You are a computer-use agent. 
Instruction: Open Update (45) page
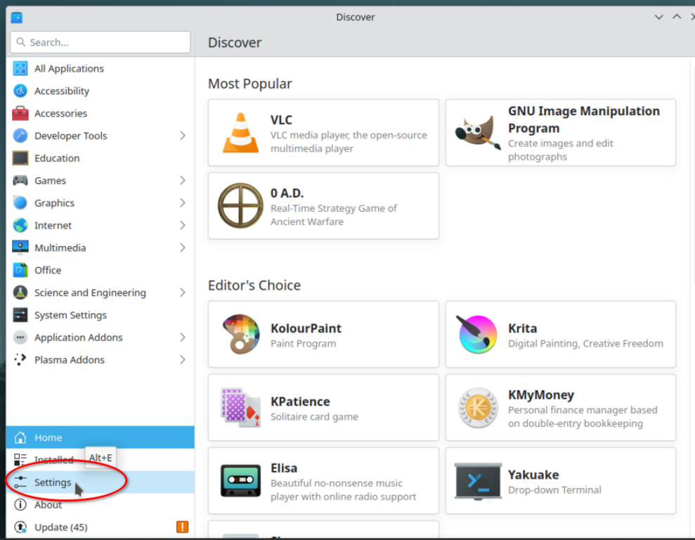[60, 527]
